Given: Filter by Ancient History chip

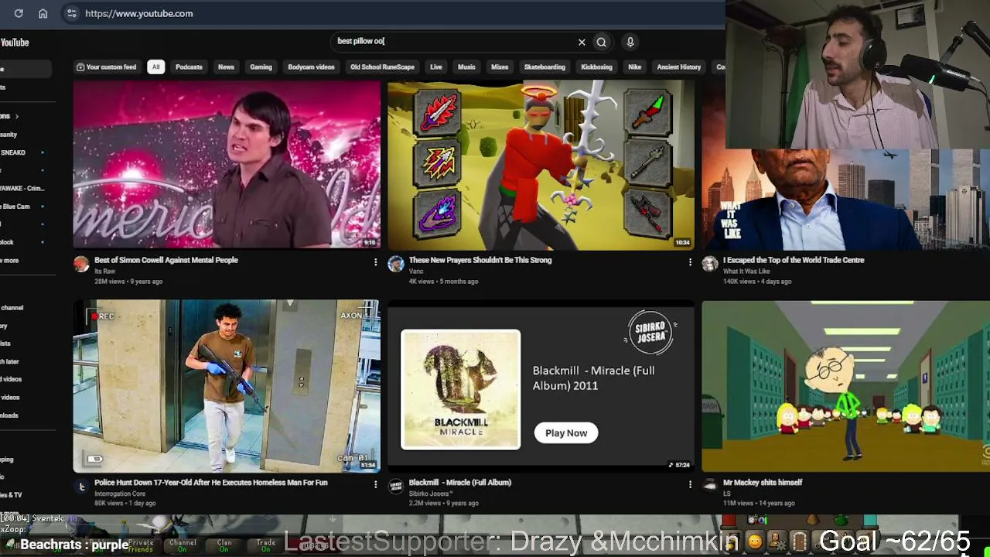Looking at the screenshot, I should point(678,67).
